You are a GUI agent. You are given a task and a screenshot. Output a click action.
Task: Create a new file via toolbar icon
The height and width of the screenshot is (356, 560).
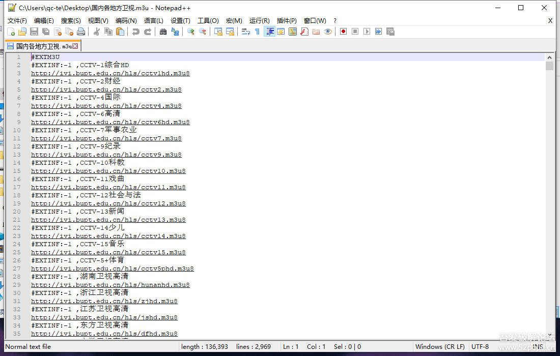[11, 32]
